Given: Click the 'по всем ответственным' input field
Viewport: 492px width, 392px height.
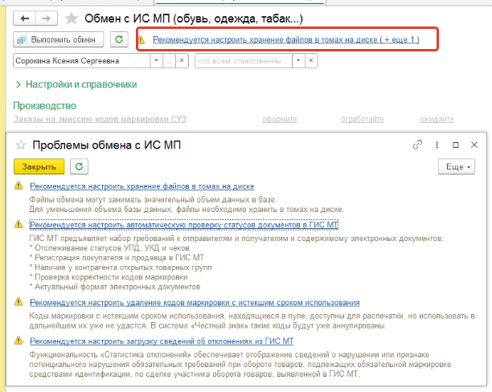Looking at the screenshot, I should [243, 61].
